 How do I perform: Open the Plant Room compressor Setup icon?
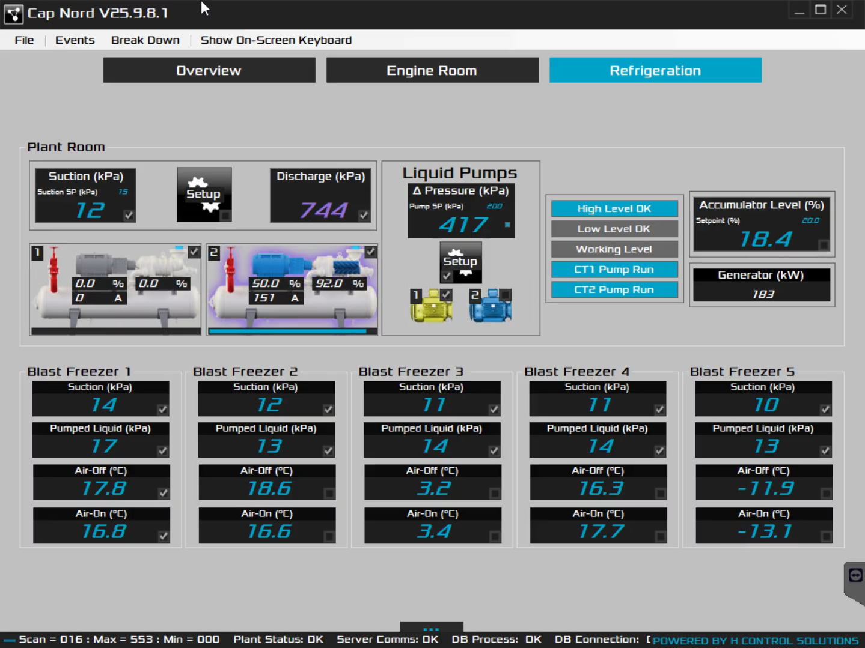204,195
